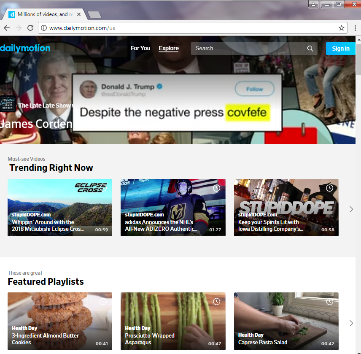Open the Chrome three-dot menu

coord(355,28)
